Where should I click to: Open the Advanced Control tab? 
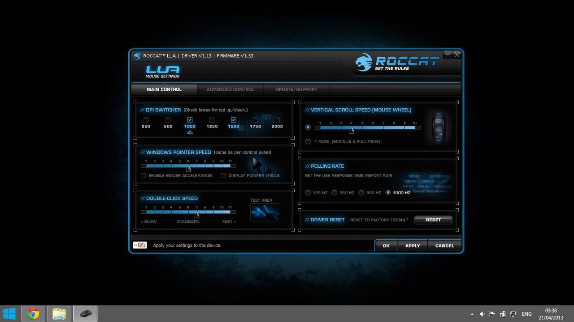point(230,89)
